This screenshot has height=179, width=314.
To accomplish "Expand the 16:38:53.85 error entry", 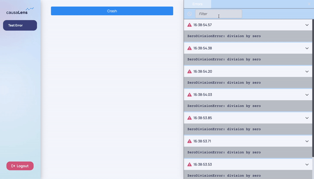I will pos(307,118).
